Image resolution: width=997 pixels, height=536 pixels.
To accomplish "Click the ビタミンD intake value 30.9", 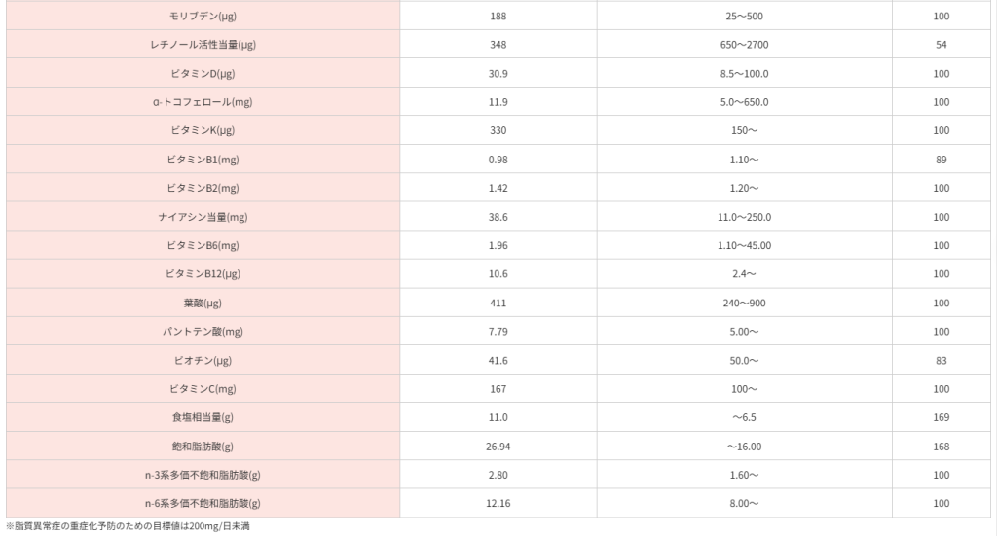I will (498, 74).
